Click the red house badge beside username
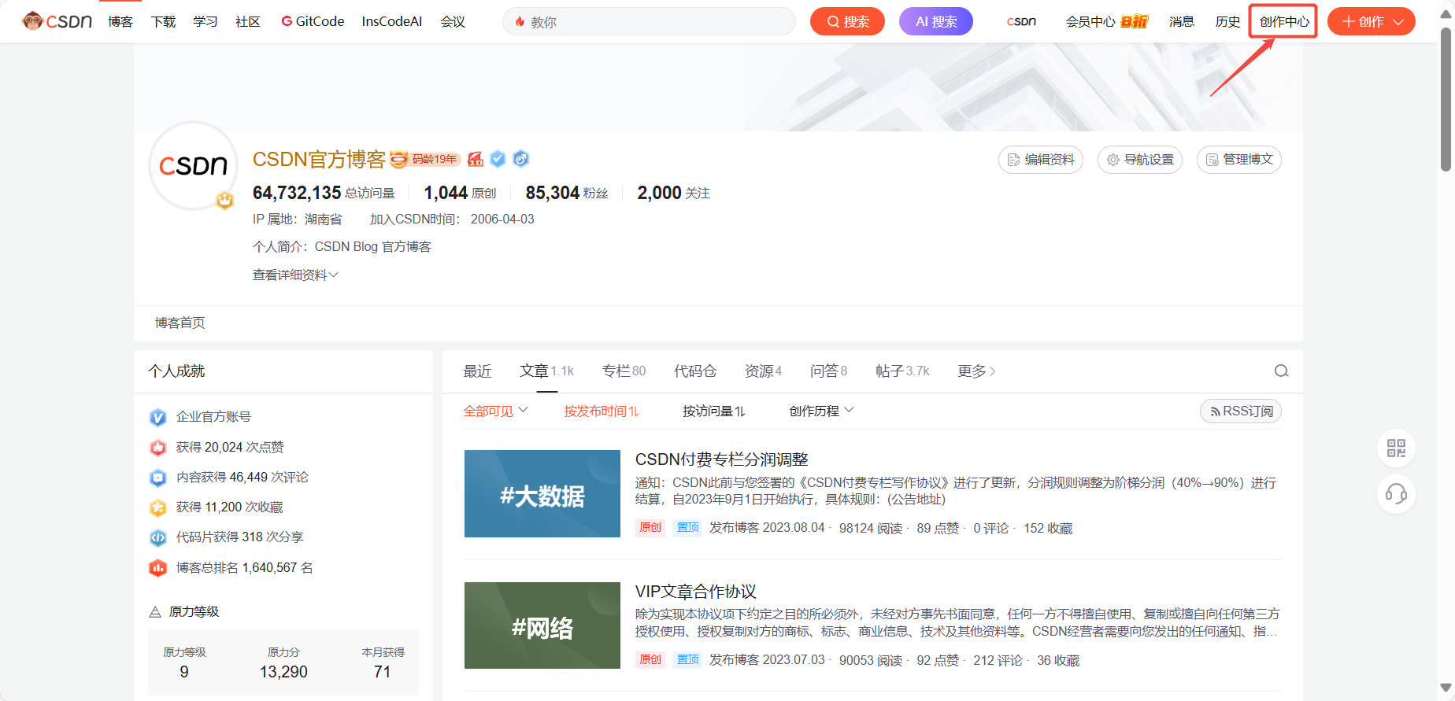Viewport: 1455px width, 701px height. 476,159
